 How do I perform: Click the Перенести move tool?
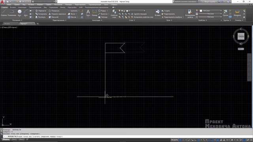(41, 11)
